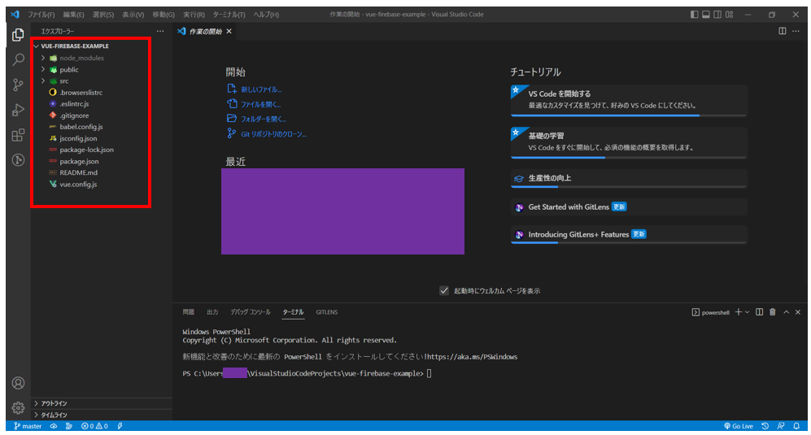Image resolution: width=811 pixels, height=435 pixels.
Task: Kill the terminal with trash icon
Action: pyautogui.click(x=772, y=312)
